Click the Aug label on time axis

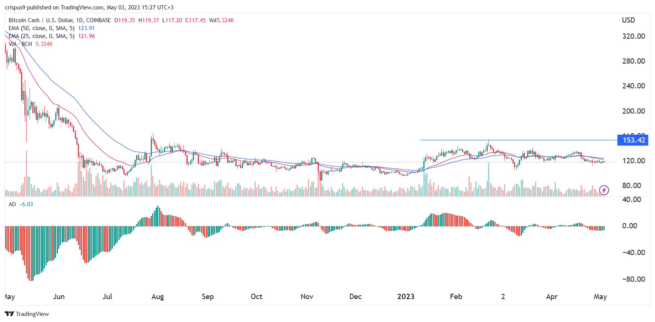pos(158,296)
